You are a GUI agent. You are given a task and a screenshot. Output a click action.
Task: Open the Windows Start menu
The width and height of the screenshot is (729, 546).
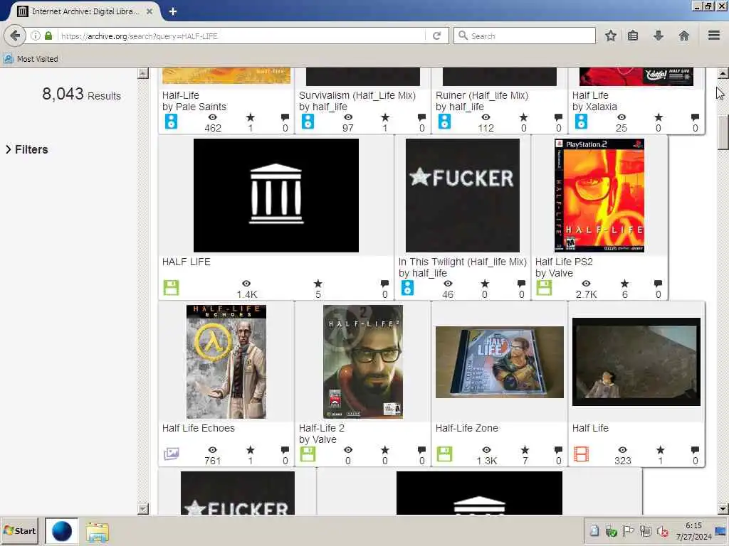(19, 531)
